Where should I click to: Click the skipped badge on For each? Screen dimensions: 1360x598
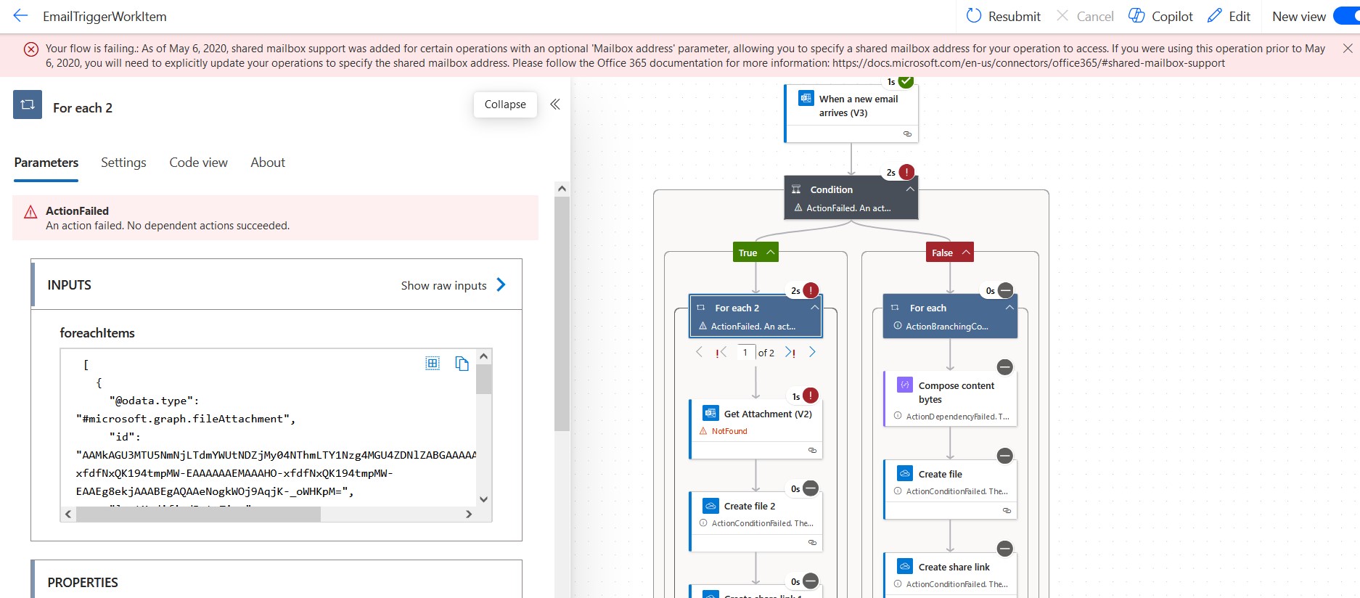tap(1005, 290)
